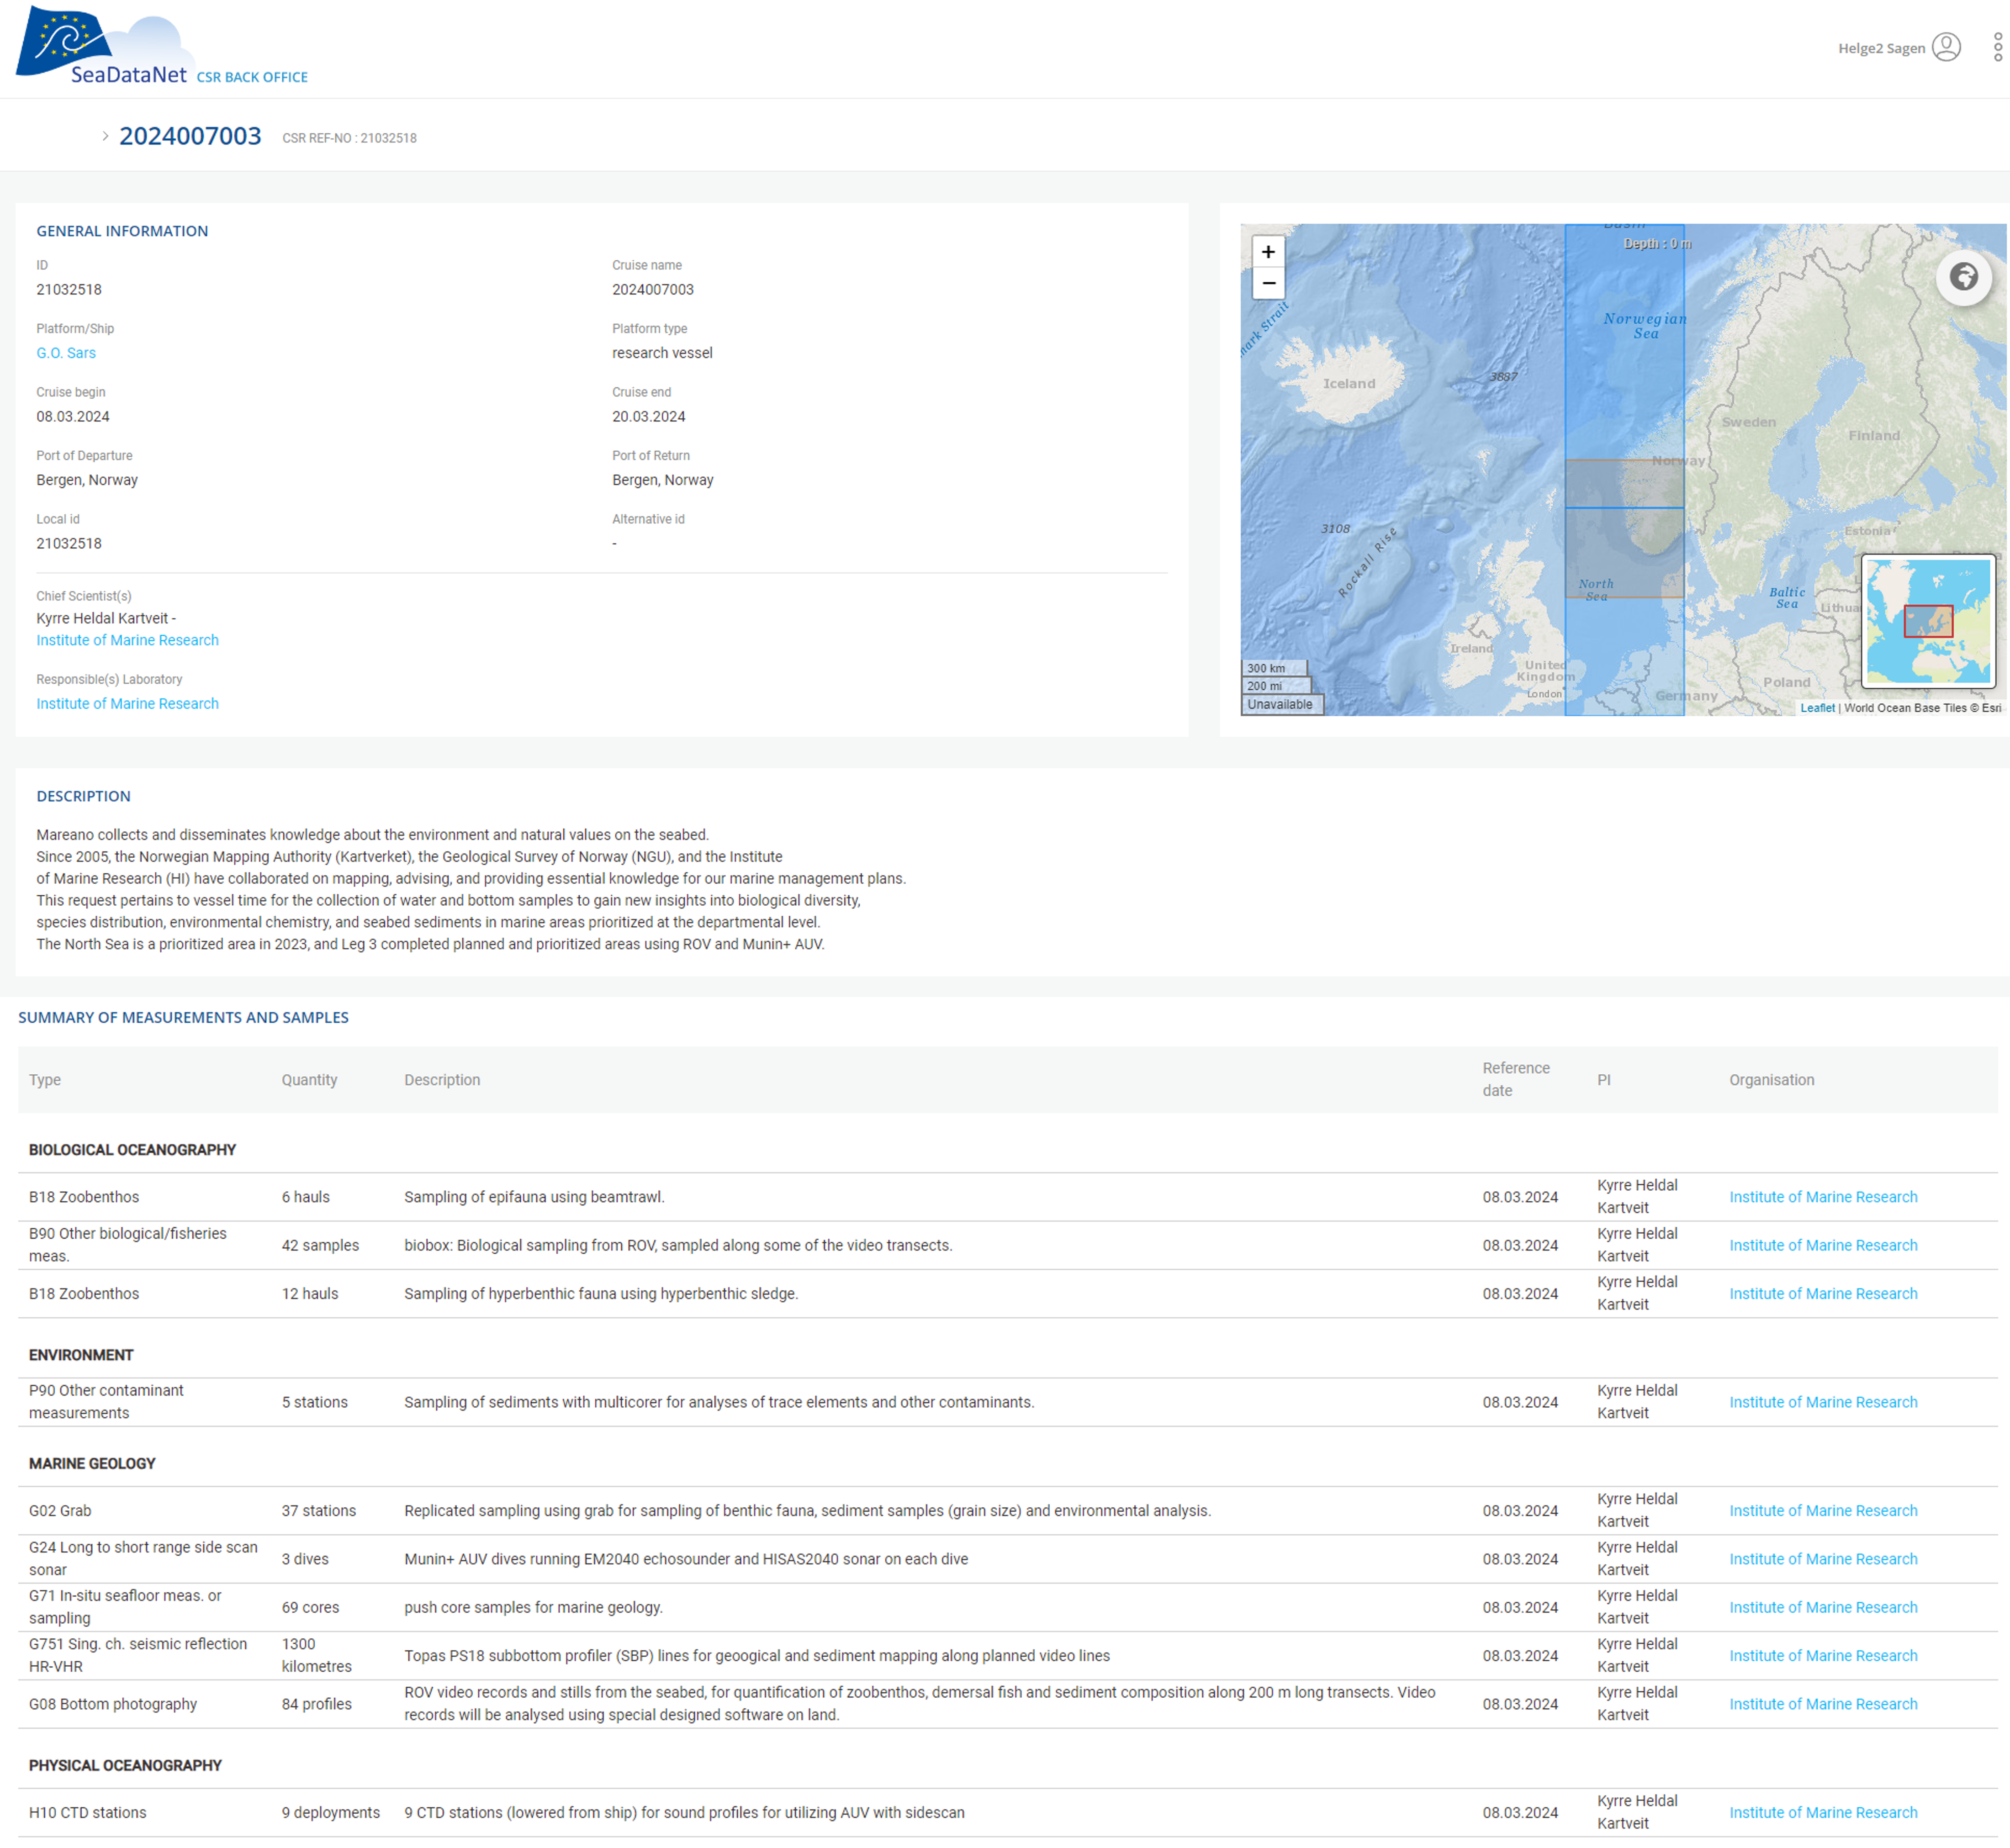Open the globe layers control on map
Viewport: 2010px width, 1848px height.
tap(1963, 277)
